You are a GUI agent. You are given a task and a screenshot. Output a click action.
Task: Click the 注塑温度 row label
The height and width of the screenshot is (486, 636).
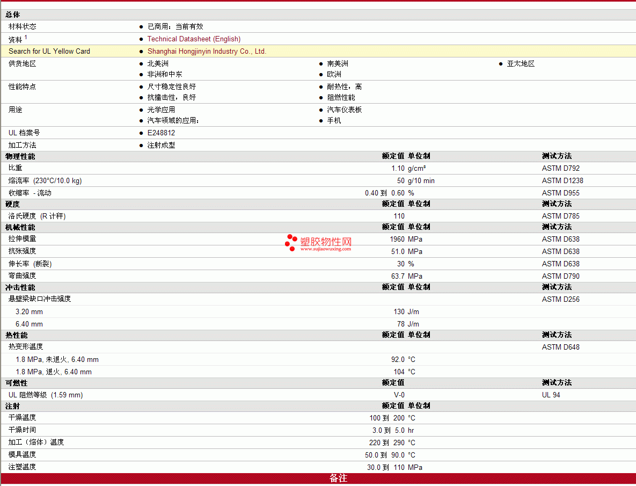[23, 467]
